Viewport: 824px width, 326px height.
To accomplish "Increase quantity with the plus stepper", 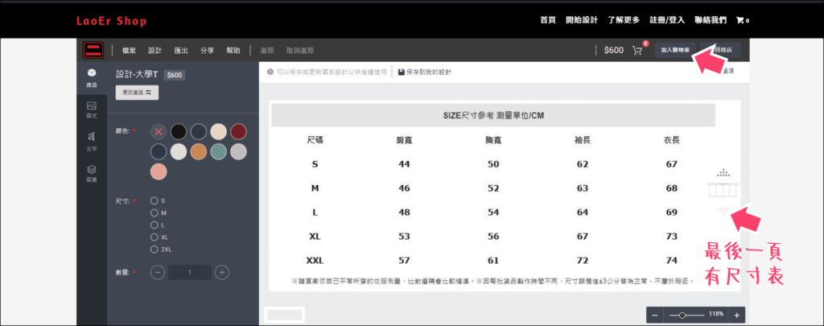I will tap(222, 272).
